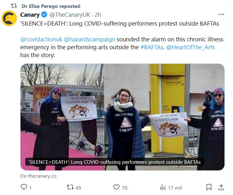The width and height of the screenshot is (233, 195).
Task: View tweet analytics bar chart icon
Action: click(163, 187)
